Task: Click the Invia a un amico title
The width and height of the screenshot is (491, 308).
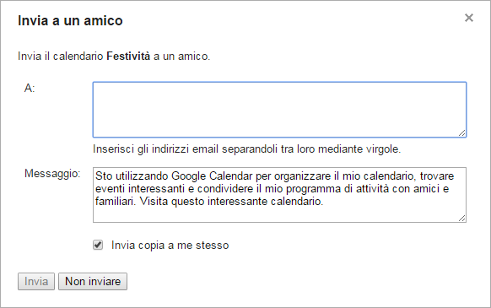Action: [70, 21]
